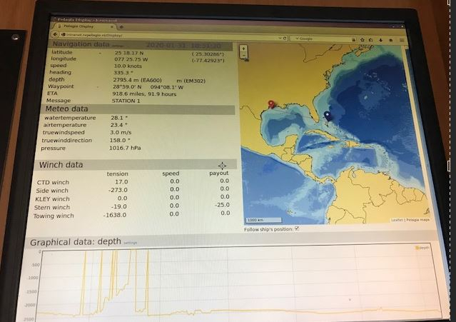
Task: Click the browser home icon
Action: click(x=390, y=39)
